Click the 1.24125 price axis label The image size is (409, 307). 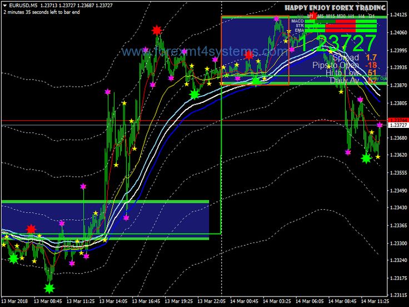398,15
